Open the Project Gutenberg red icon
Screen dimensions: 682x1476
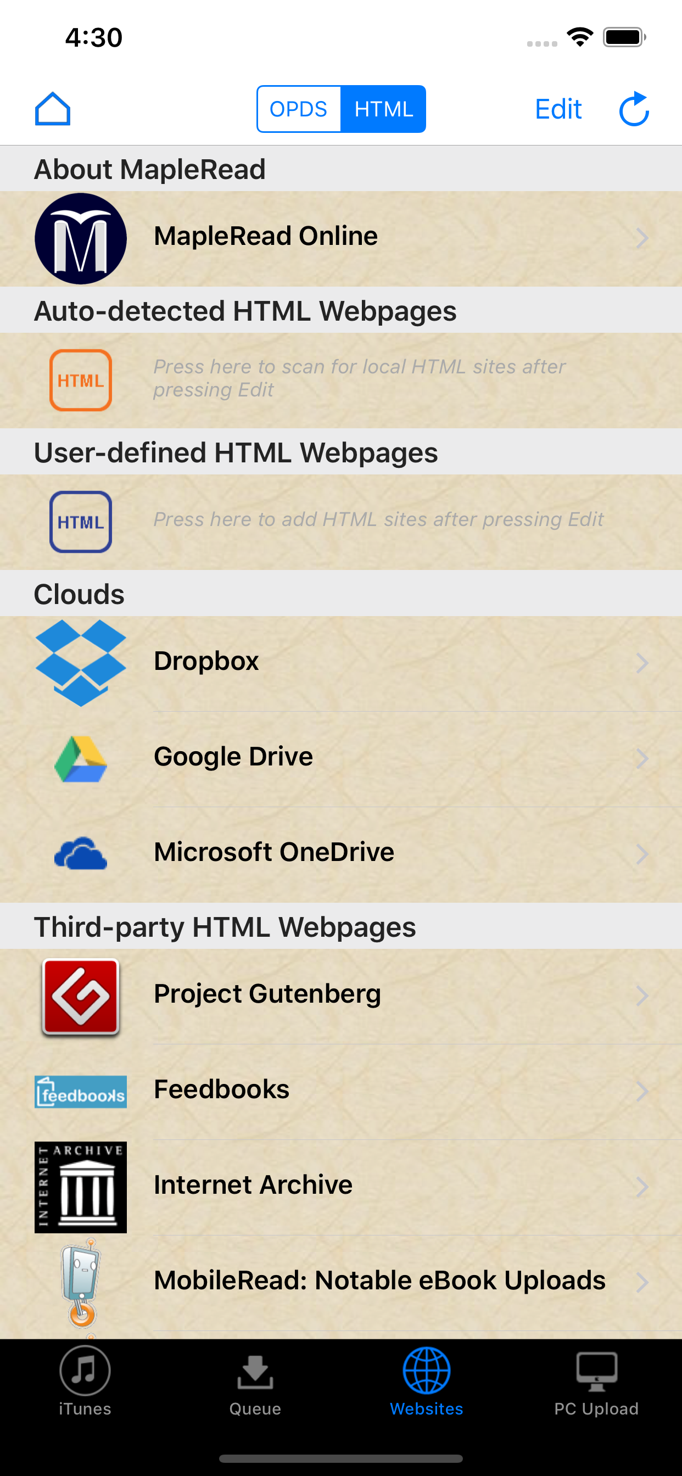click(x=80, y=997)
